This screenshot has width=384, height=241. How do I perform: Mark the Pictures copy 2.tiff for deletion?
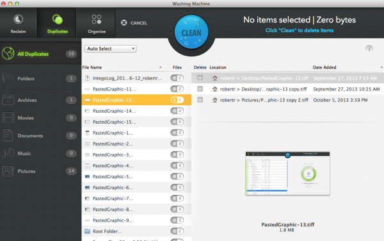point(200,100)
